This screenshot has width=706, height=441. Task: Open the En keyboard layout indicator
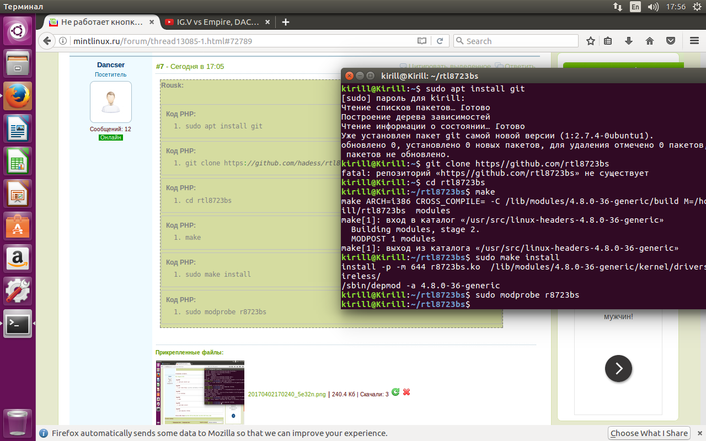click(635, 7)
